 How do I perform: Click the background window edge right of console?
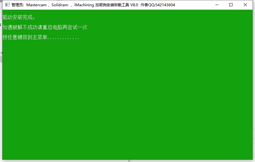point(254,94)
